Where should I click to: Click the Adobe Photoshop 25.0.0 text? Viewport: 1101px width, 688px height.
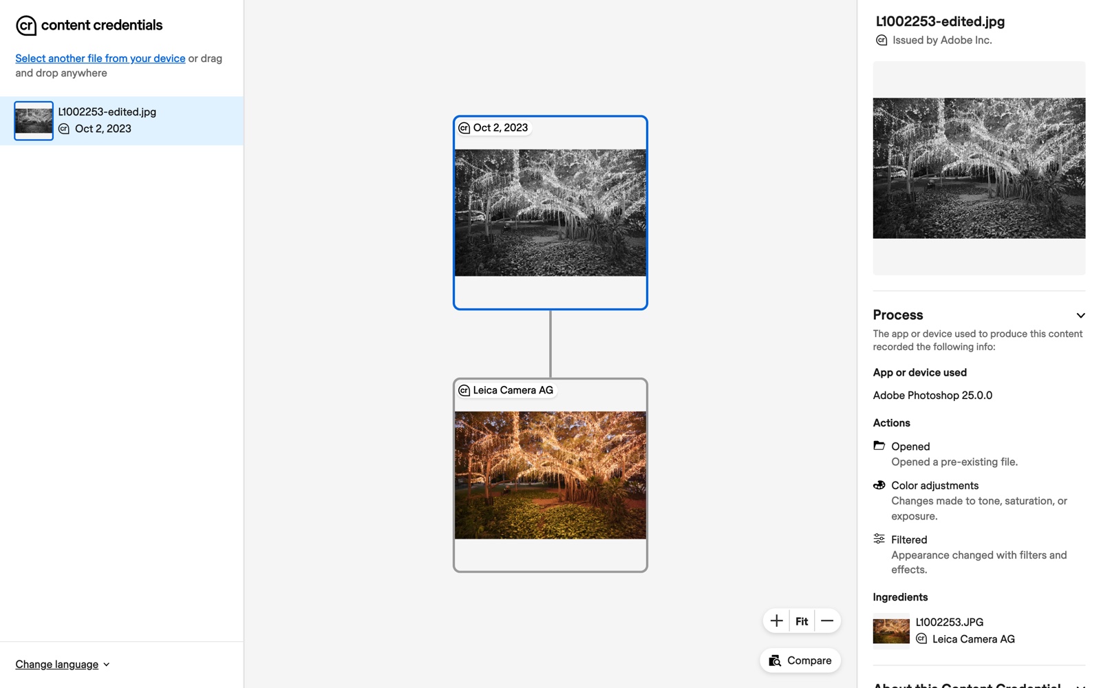coord(932,396)
